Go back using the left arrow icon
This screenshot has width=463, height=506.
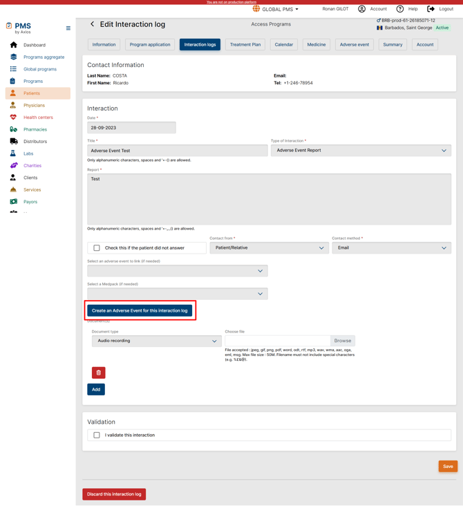93,24
